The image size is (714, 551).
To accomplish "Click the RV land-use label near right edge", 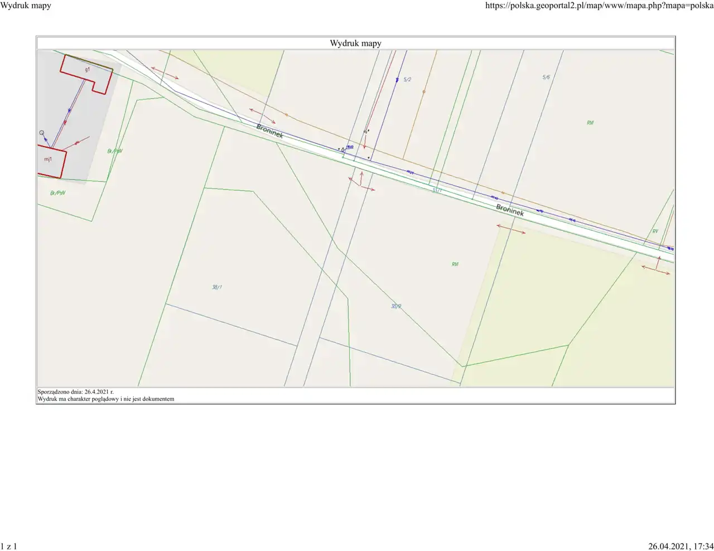I will coord(655,231).
